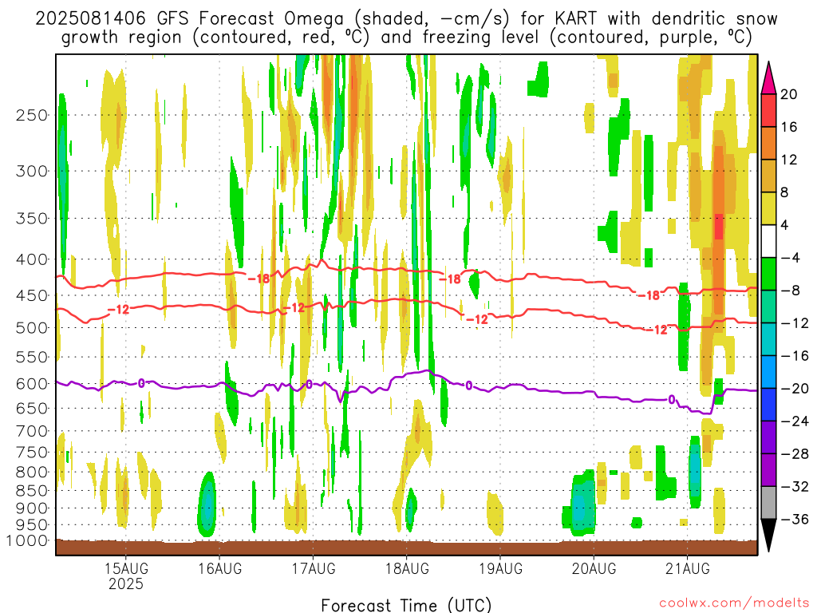Click the purple swatch between -24 and -28
This screenshot has height=613, width=817.
point(768,437)
